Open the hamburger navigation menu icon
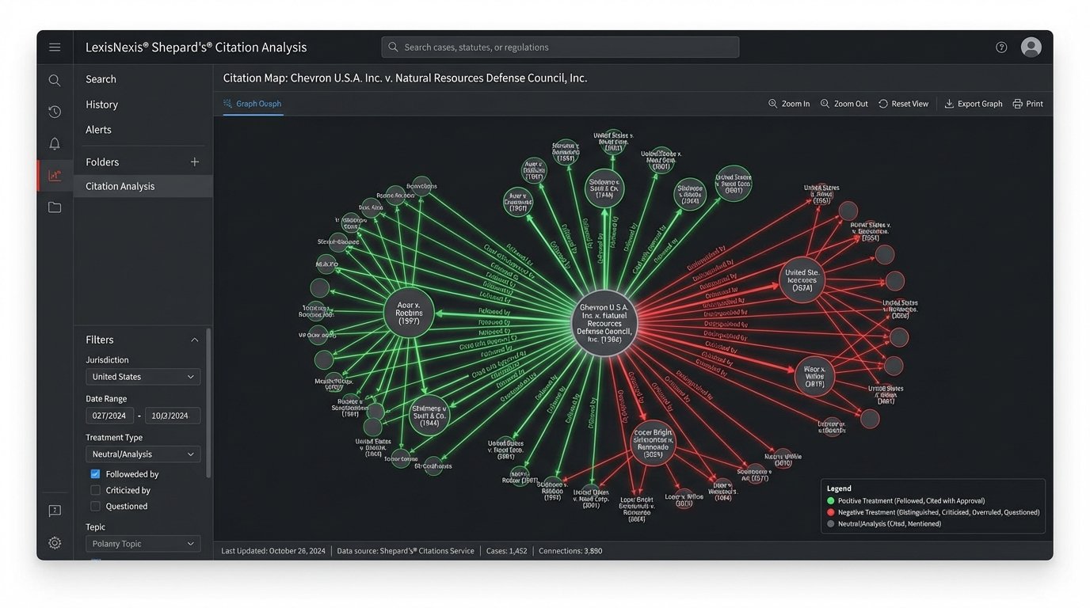This screenshot has height=608, width=1090. [55, 47]
